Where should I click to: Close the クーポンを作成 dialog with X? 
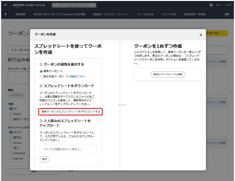click(x=201, y=35)
